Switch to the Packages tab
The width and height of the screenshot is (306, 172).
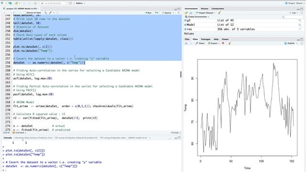click(x=206, y=39)
